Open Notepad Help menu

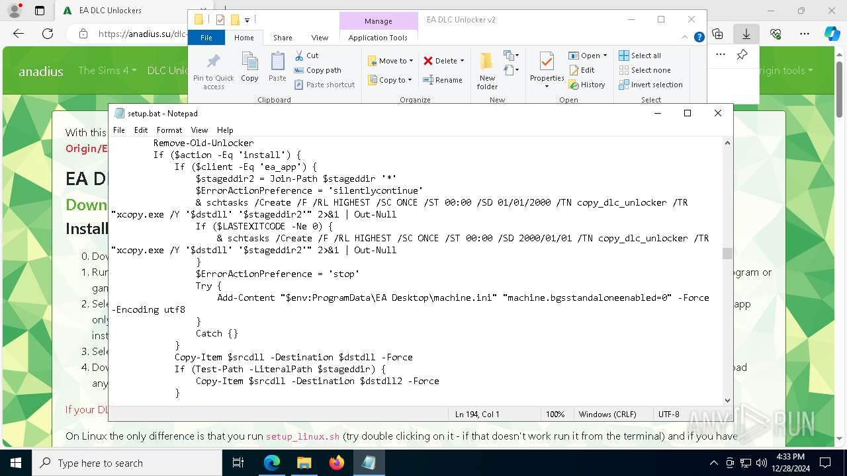point(225,130)
